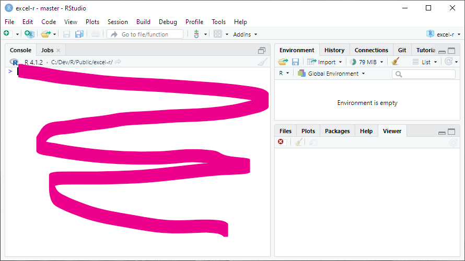Switch to the Environment tab
465x261 pixels.
pos(297,50)
